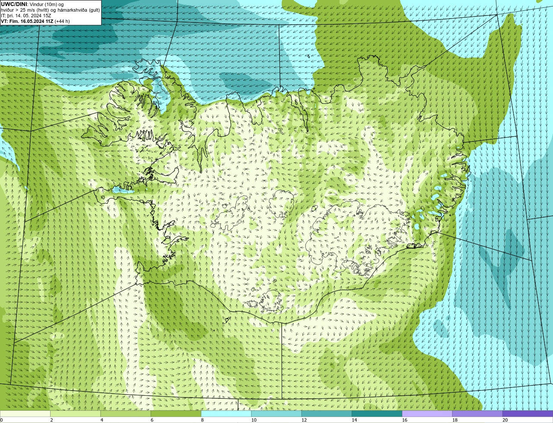Click the legend scale label '12'
The image size is (553, 423).
coord(304,420)
